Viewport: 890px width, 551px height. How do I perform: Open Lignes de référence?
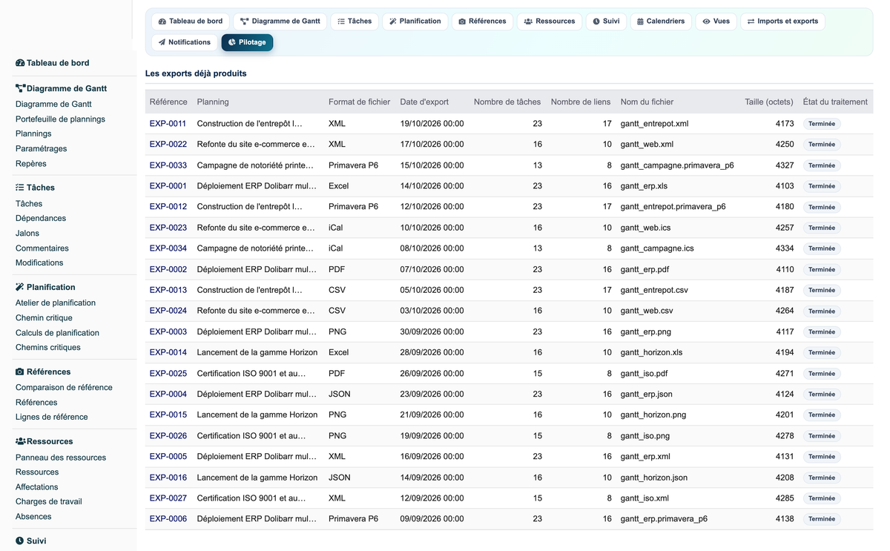(51, 417)
